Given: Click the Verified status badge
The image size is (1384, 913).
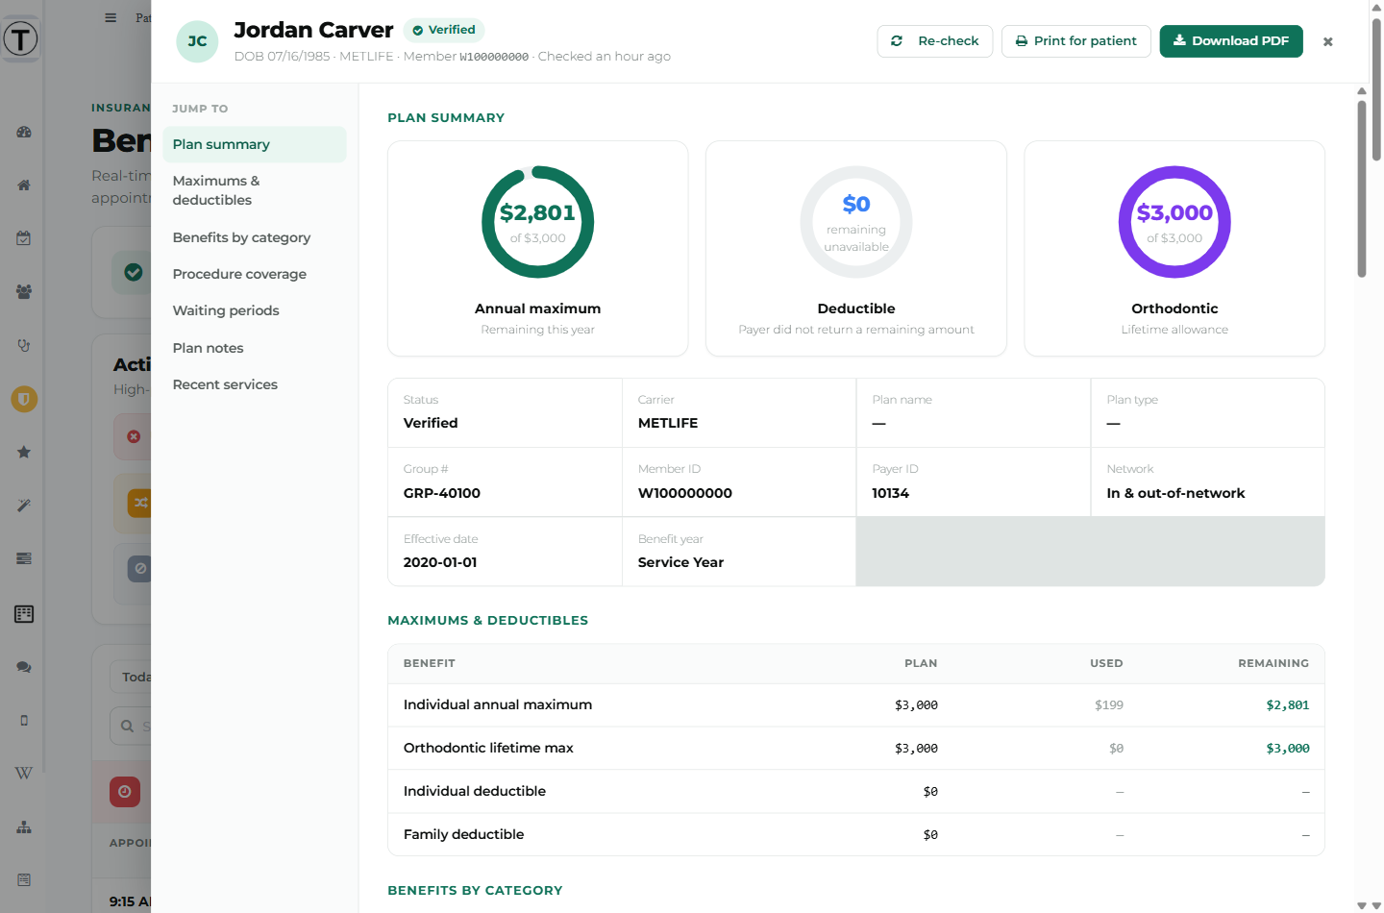Looking at the screenshot, I should click(x=444, y=30).
